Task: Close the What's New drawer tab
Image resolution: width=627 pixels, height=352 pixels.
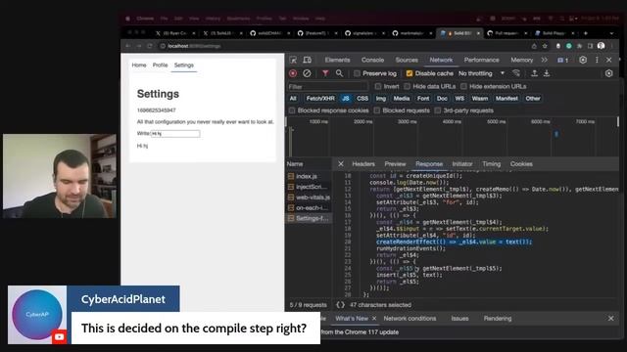Action: [374, 319]
